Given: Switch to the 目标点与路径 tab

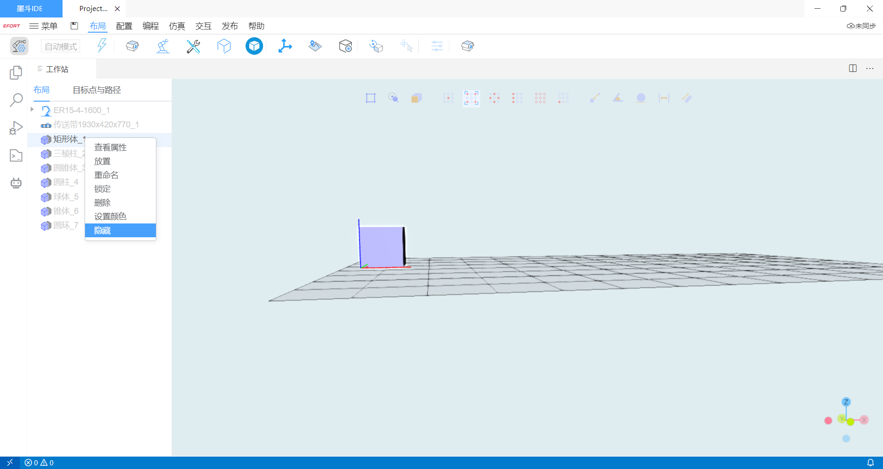Looking at the screenshot, I should (97, 90).
